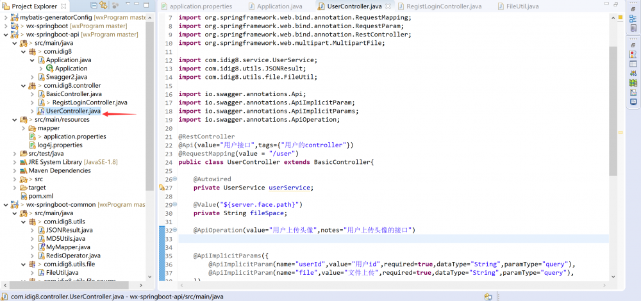641x301 pixels.
Task: Select JSONResult.java in the tree
Action: tap(69, 231)
